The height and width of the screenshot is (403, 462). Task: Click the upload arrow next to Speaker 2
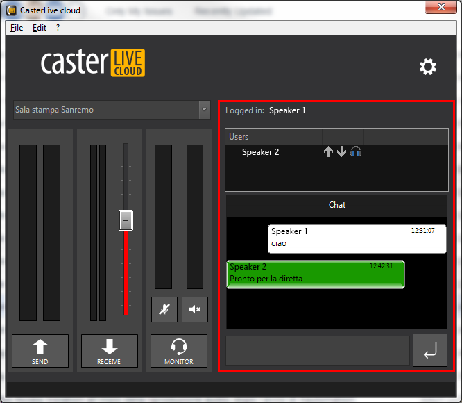coord(328,152)
